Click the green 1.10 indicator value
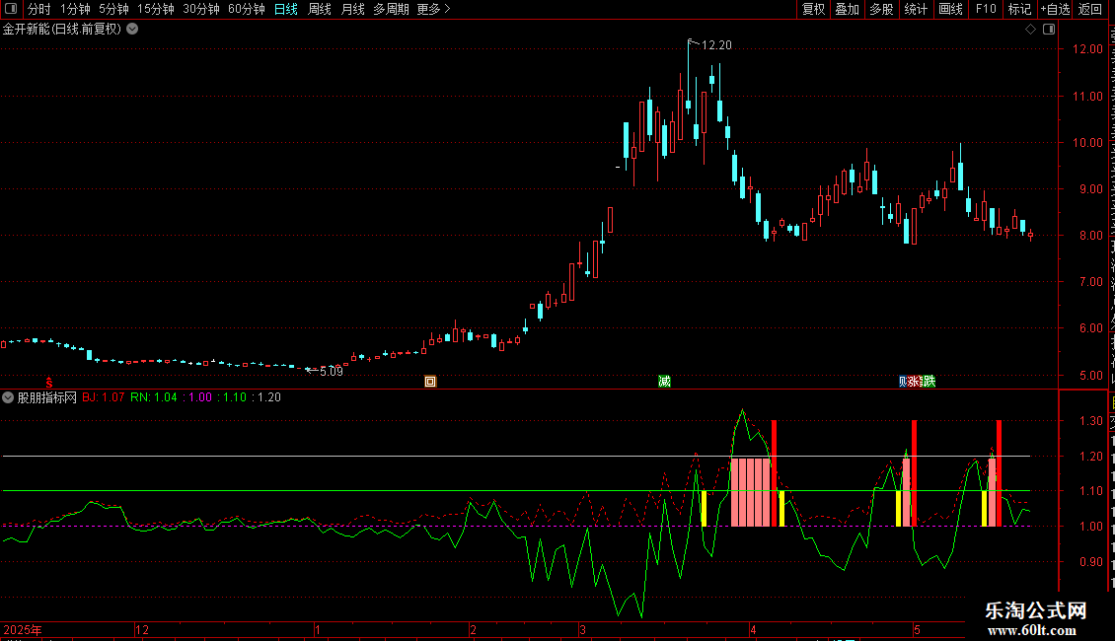Viewport: 1115px width, 641px height. tap(235, 397)
